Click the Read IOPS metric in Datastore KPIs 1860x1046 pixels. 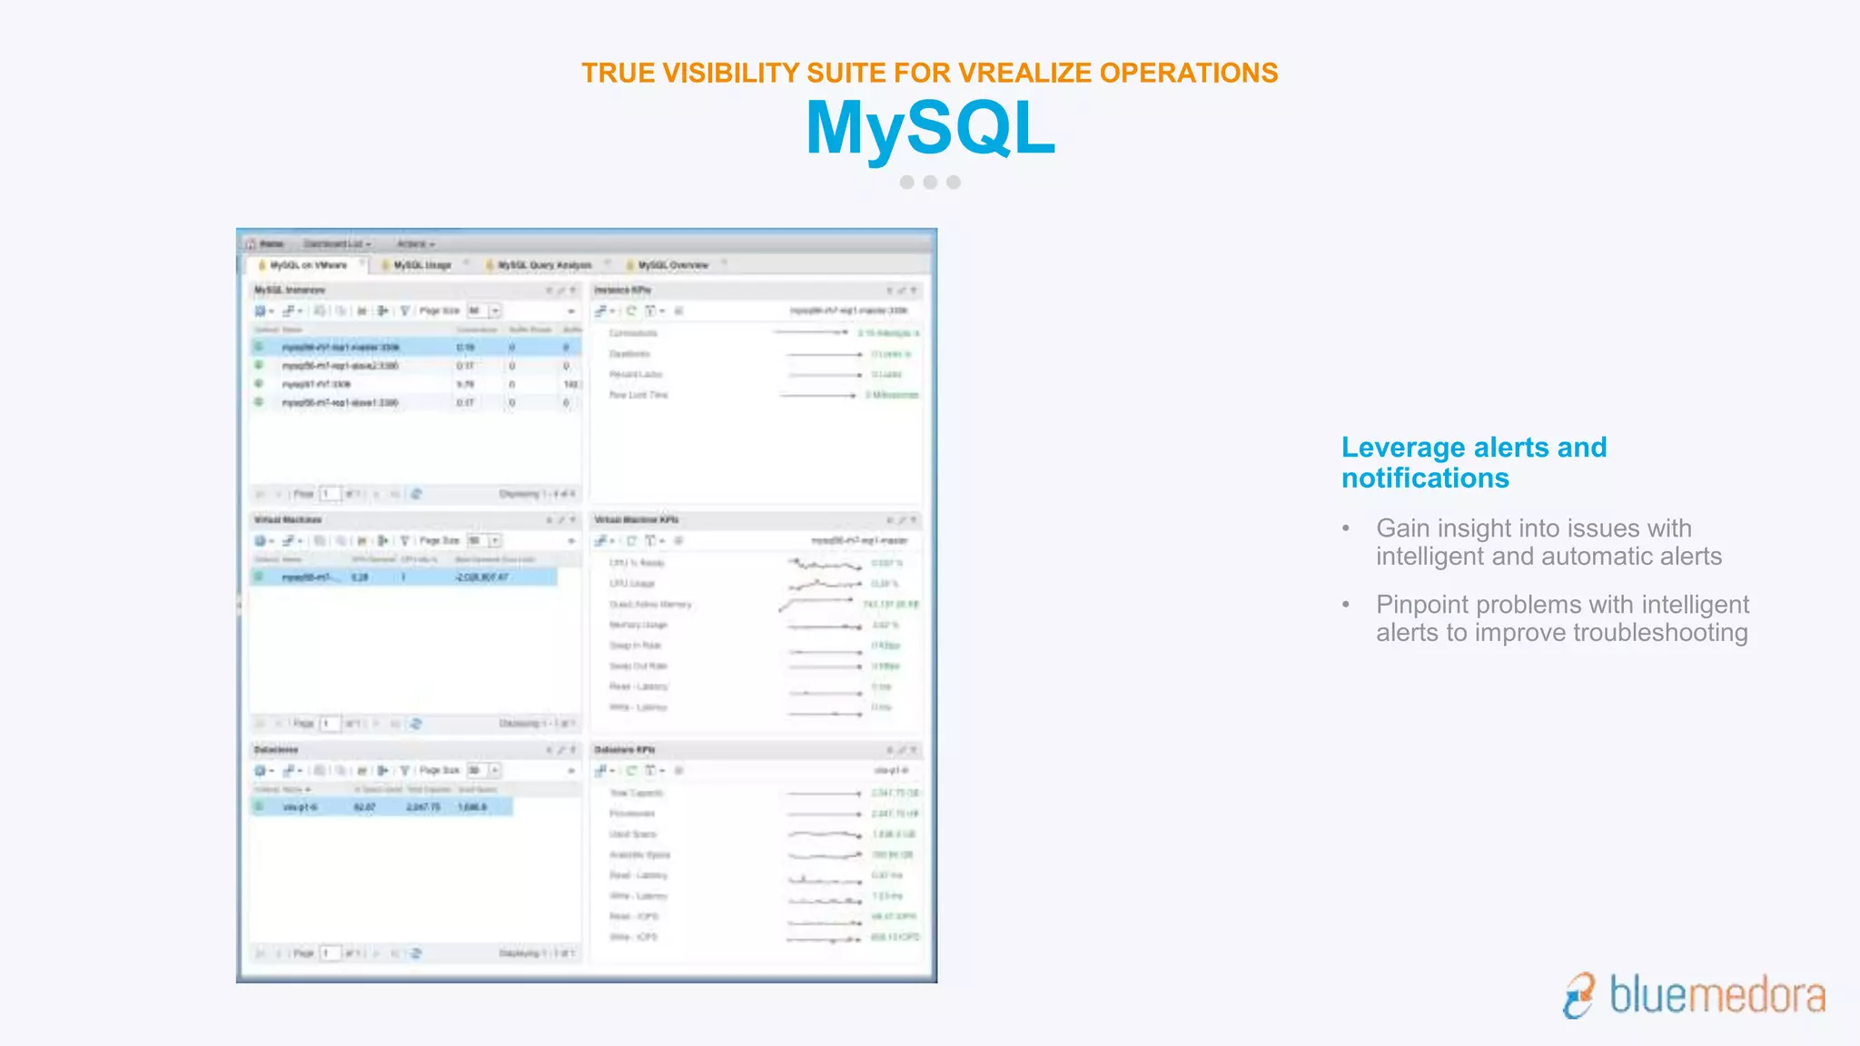[x=634, y=916]
